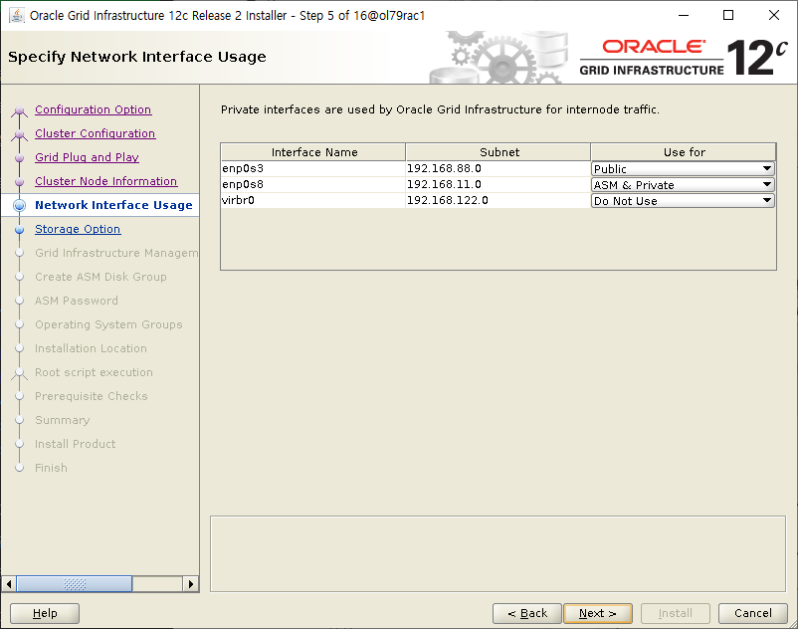Open the Configuration Option step link
This screenshot has height=629, width=798.
[x=94, y=109]
